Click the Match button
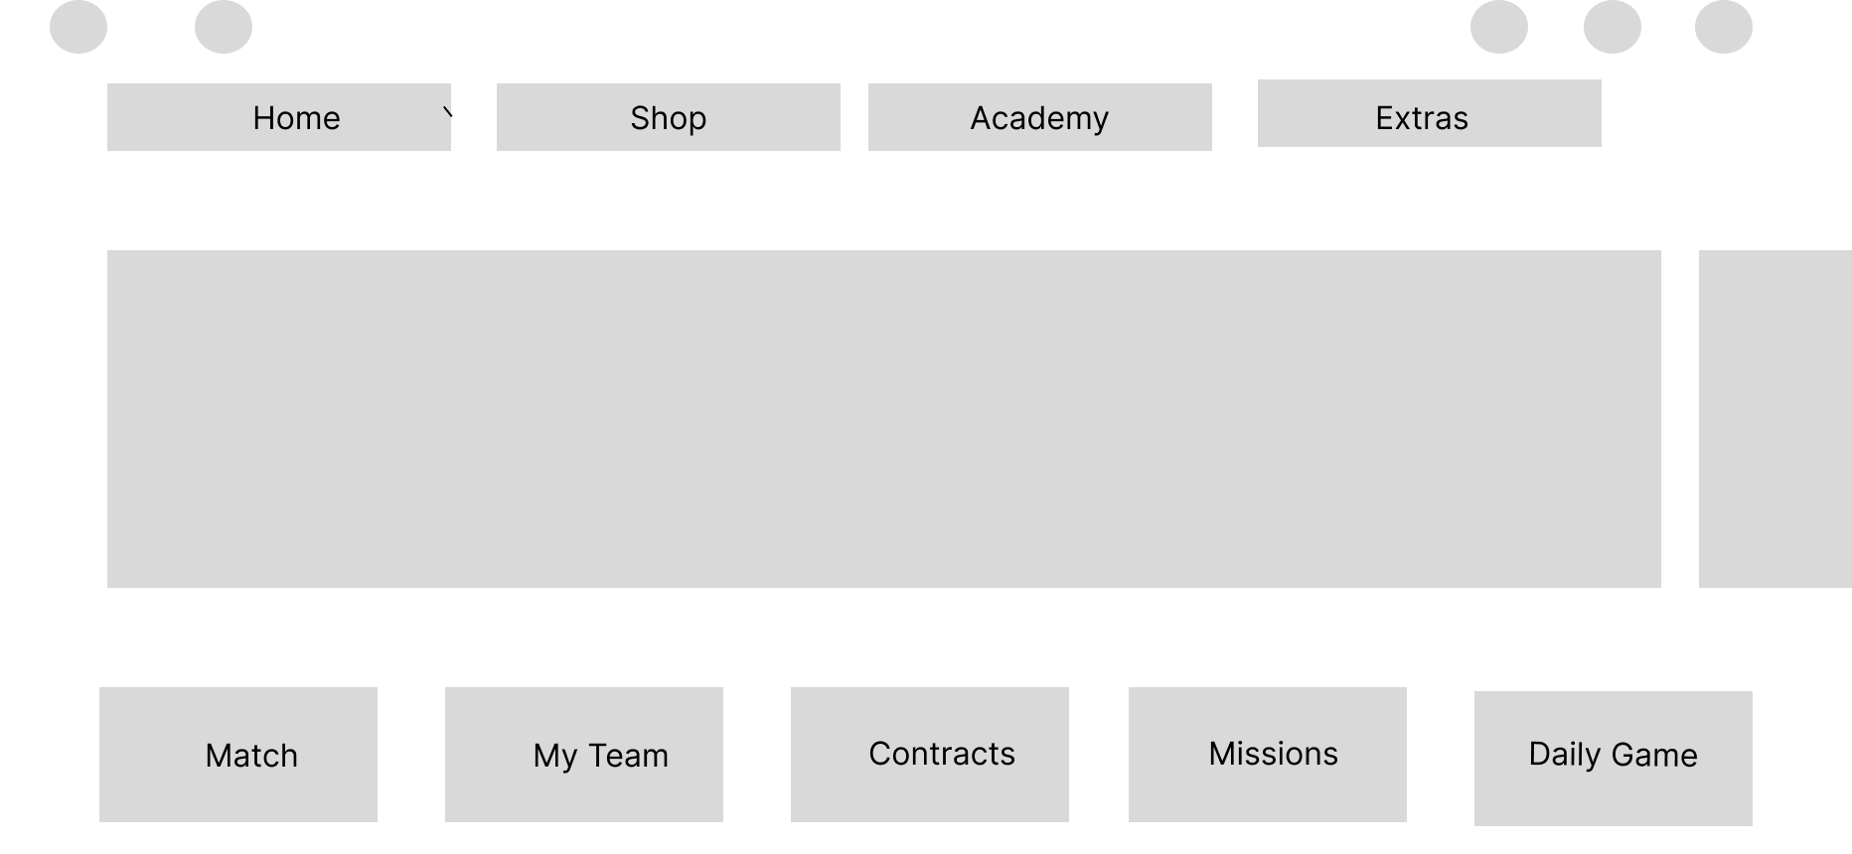The width and height of the screenshot is (1852, 854). [237, 755]
